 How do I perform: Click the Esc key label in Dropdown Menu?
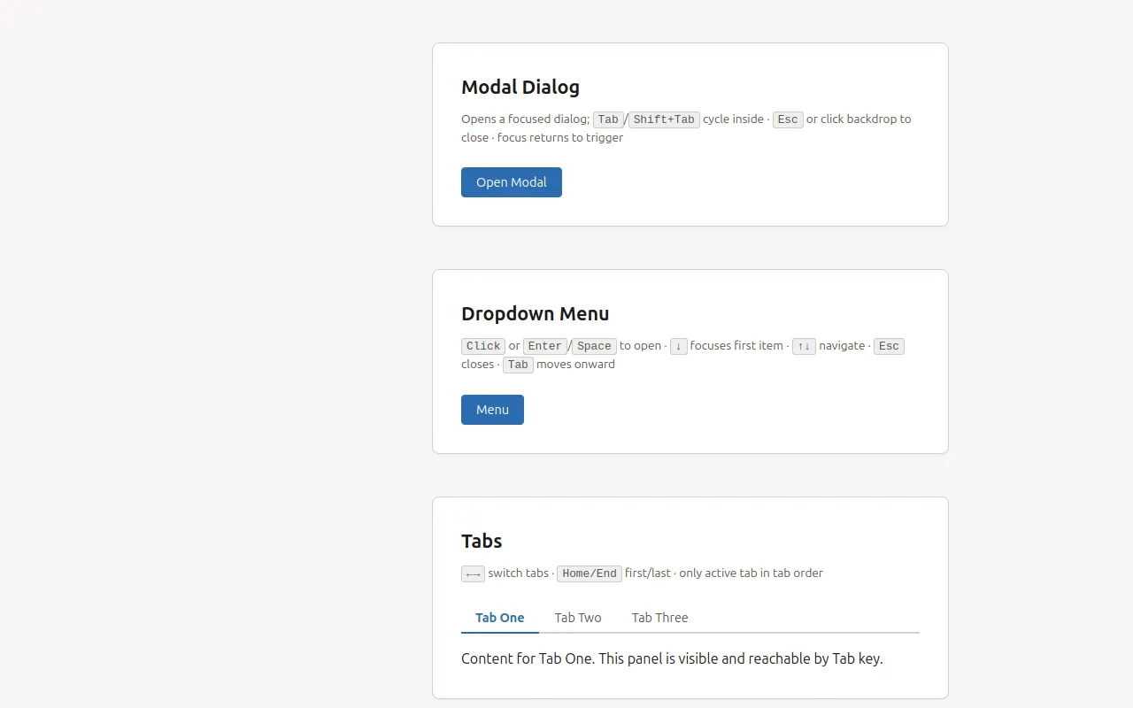(x=889, y=346)
